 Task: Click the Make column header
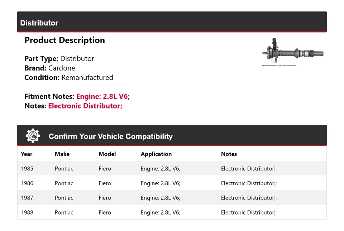[x=62, y=154]
